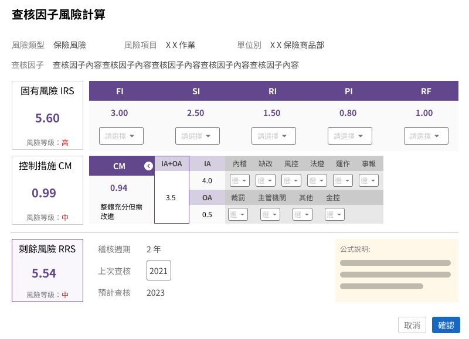The width and height of the screenshot is (469, 339).
Task: Open the RI selection dropdown
Action: 273,135
